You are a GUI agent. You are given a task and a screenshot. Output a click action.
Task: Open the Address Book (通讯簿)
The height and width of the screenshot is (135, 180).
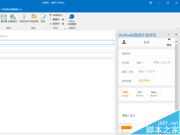click(4, 18)
